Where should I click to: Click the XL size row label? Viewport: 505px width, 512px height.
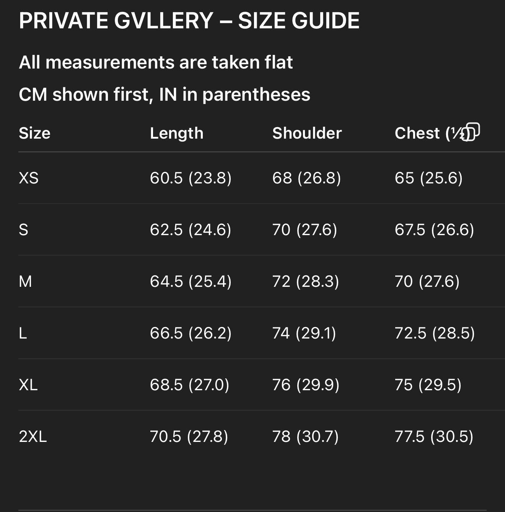tap(28, 385)
